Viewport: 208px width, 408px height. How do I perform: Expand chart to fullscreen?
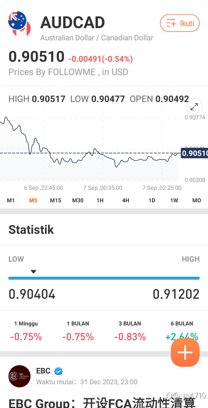[194, 107]
